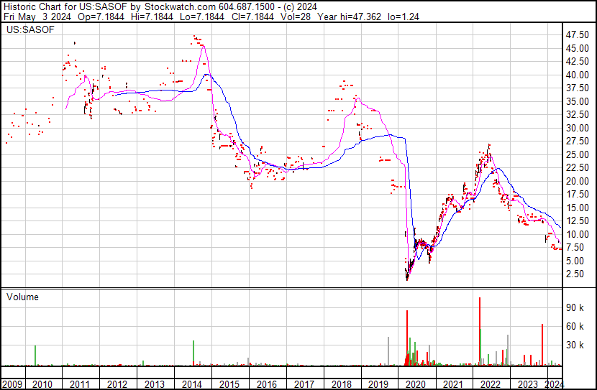
Task: Select the 2015 year label
Action: 229,384
